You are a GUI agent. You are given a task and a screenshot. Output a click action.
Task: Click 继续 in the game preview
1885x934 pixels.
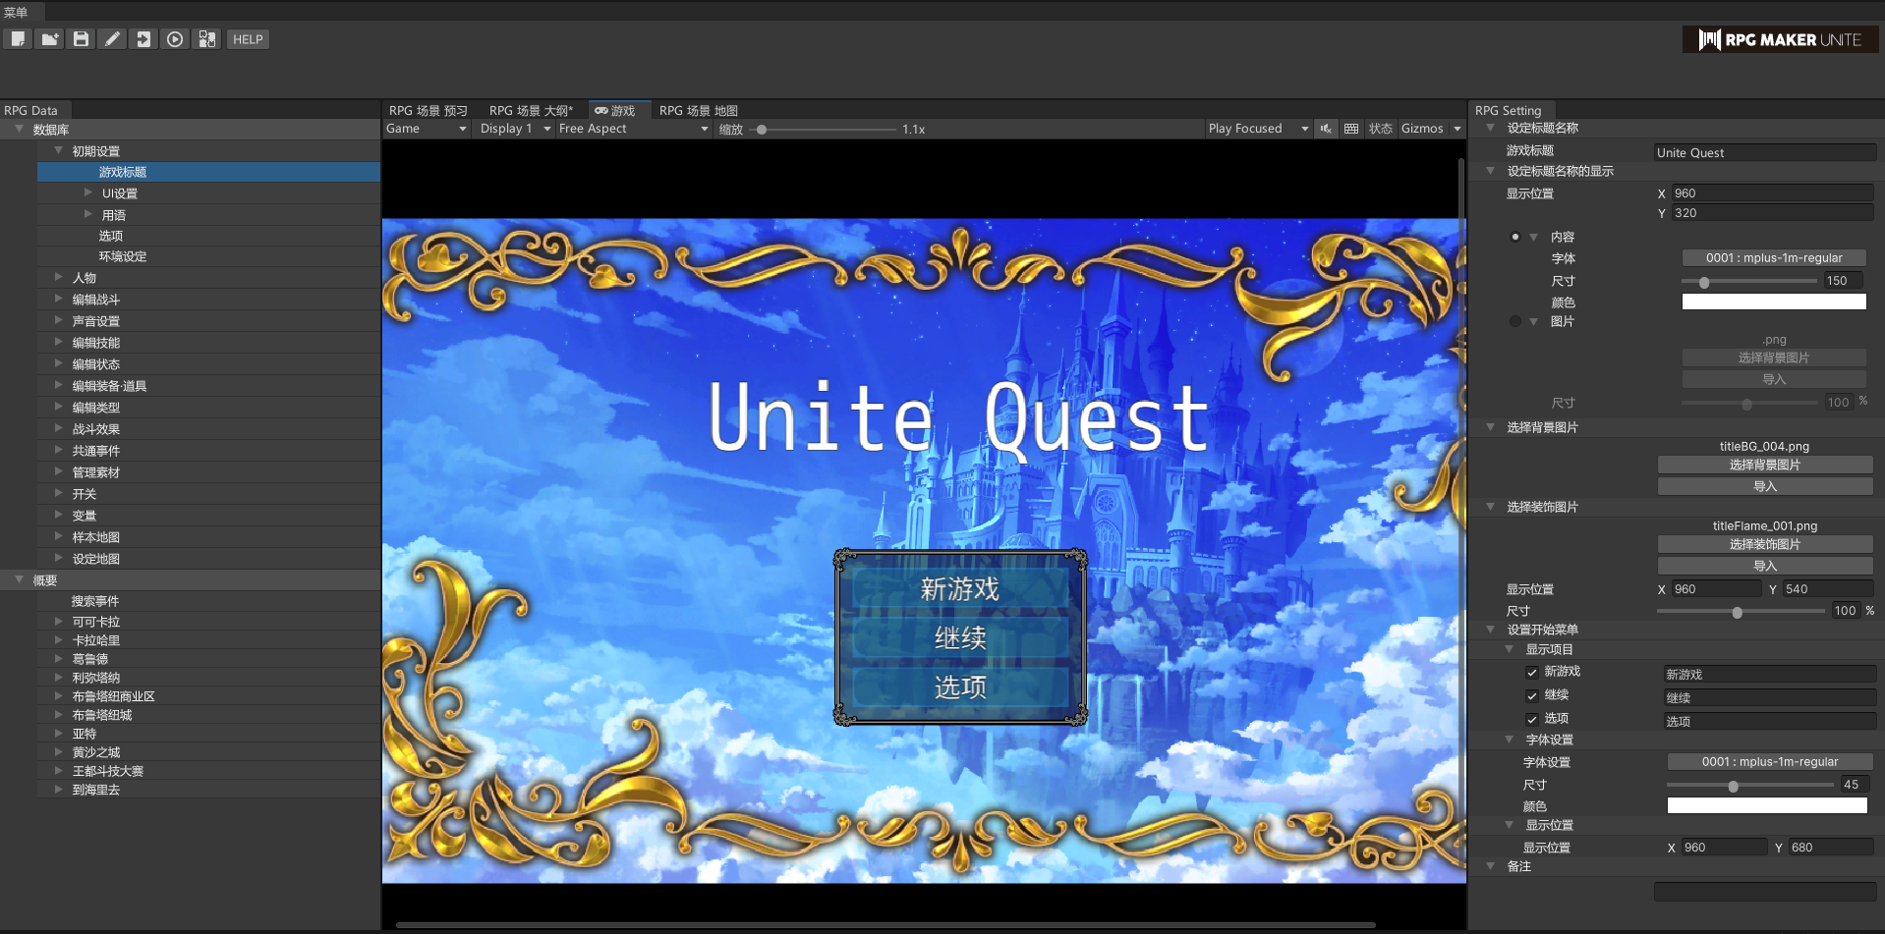click(x=960, y=638)
